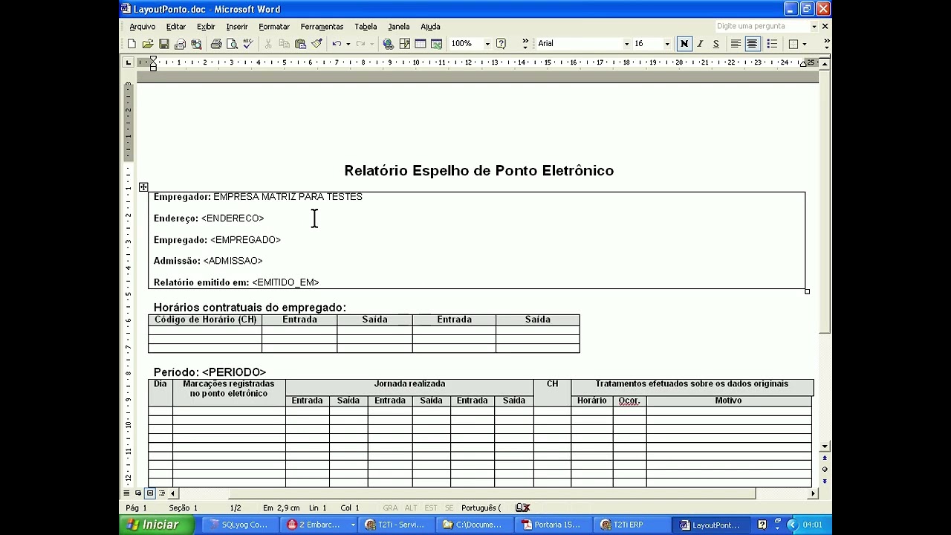Click the e-mail recipient toolbar icon
The image size is (951, 535).
(181, 44)
